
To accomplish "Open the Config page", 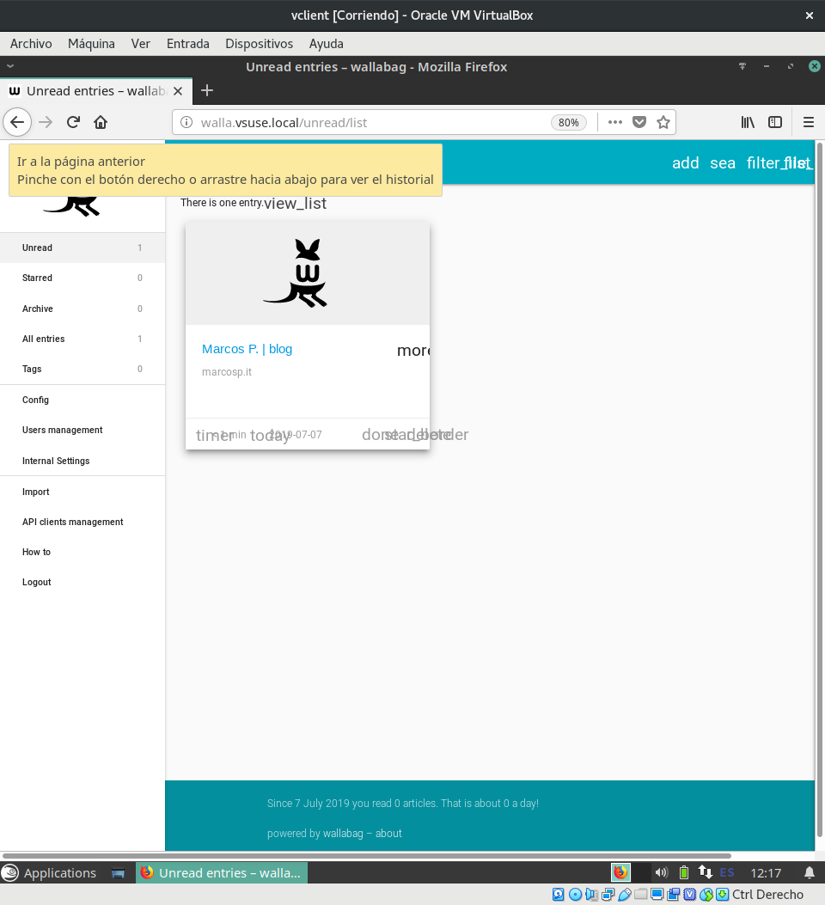I will (82, 400).
